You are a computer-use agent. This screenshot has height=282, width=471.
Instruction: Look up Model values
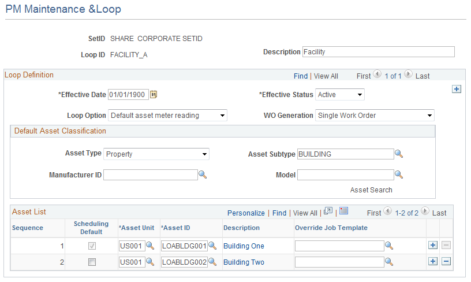pyautogui.click(x=399, y=175)
